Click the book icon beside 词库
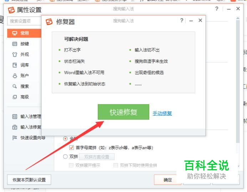The height and width of the screenshot is (192, 247). (15, 65)
